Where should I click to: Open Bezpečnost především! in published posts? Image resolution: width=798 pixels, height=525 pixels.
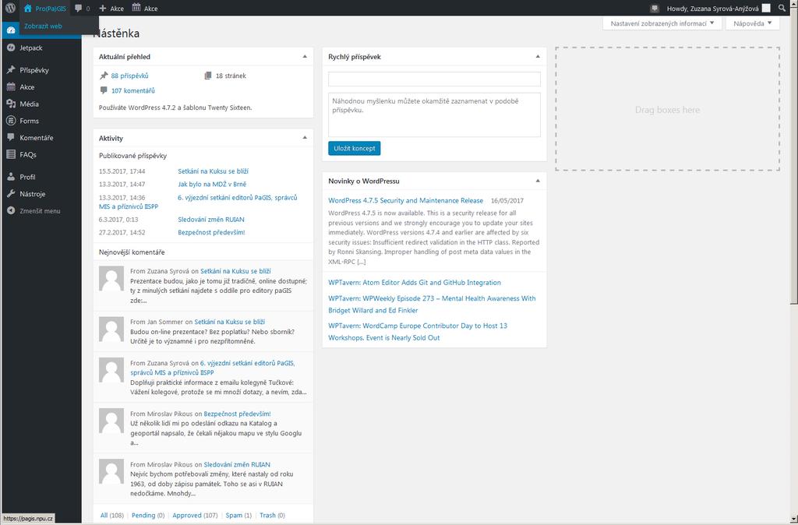(x=211, y=232)
